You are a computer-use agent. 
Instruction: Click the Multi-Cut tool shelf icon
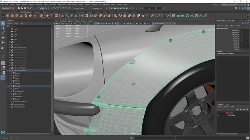pos(158,16)
